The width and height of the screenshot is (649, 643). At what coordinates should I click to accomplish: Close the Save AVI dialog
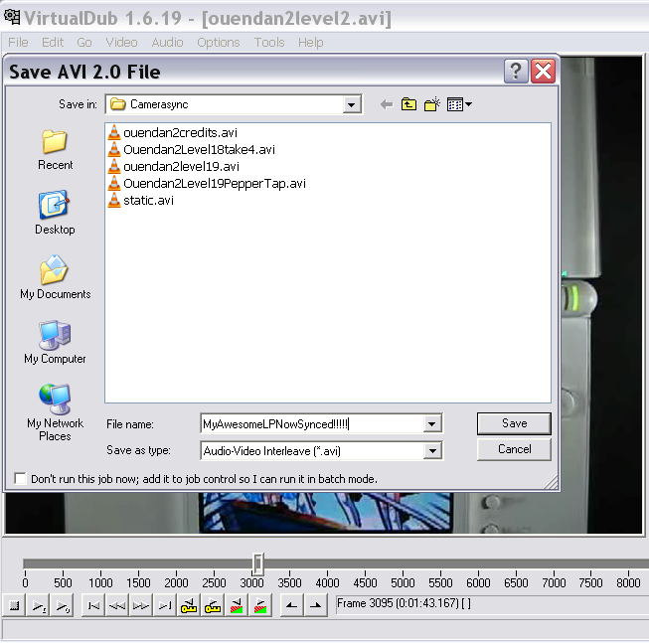543,72
